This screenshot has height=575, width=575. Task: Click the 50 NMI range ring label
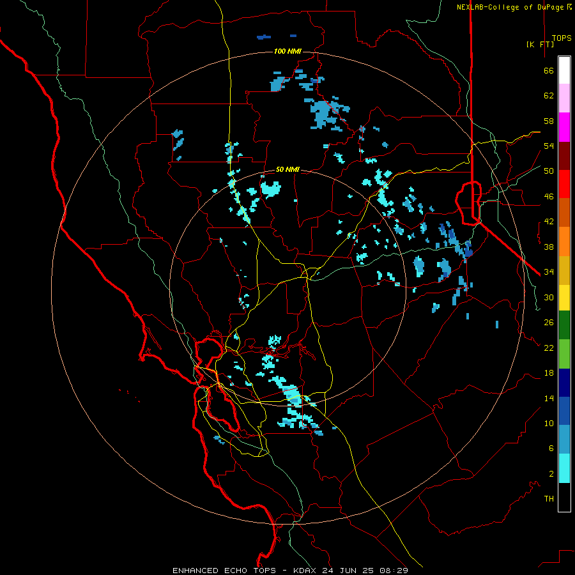point(287,169)
